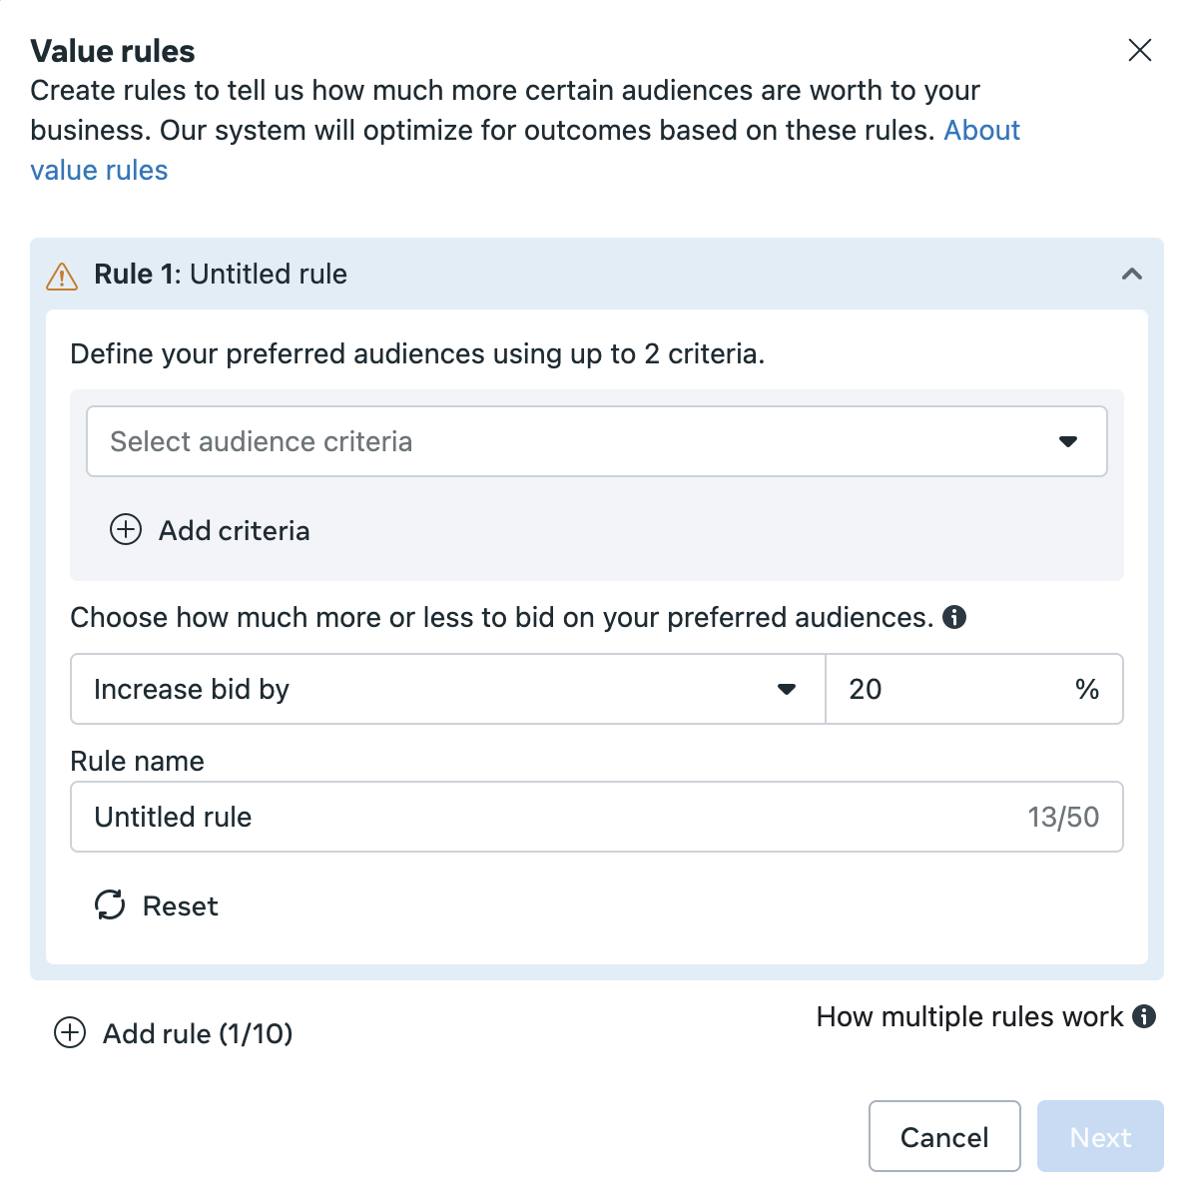Click the Rule name text field
The height and width of the screenshot is (1198, 1190).
(597, 817)
